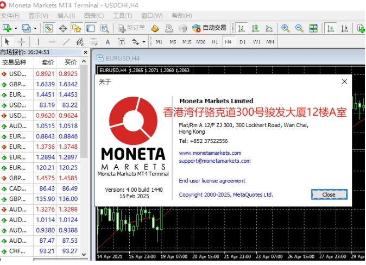Screen dimensions: 366x265
Task: Open the 插入(I) Insert menu
Action: pyautogui.click(x=66, y=16)
